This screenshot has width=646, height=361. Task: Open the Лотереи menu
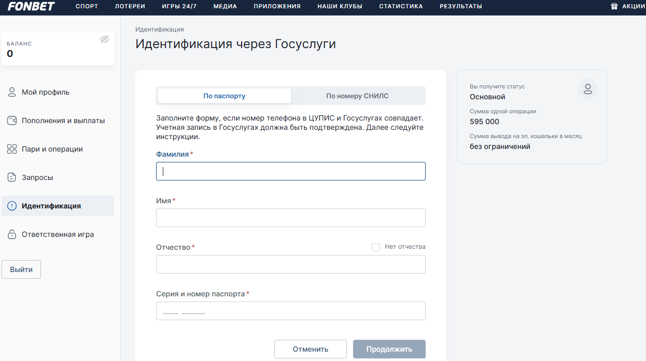130,6
